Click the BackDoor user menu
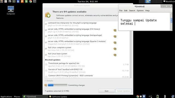 click(x=169, y=1)
